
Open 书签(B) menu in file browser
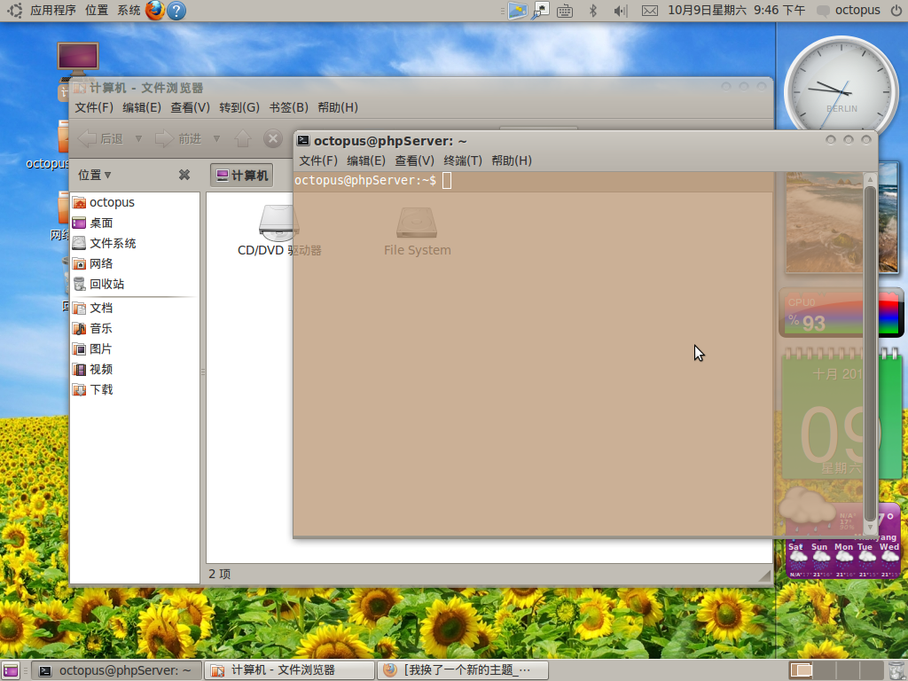tap(288, 107)
